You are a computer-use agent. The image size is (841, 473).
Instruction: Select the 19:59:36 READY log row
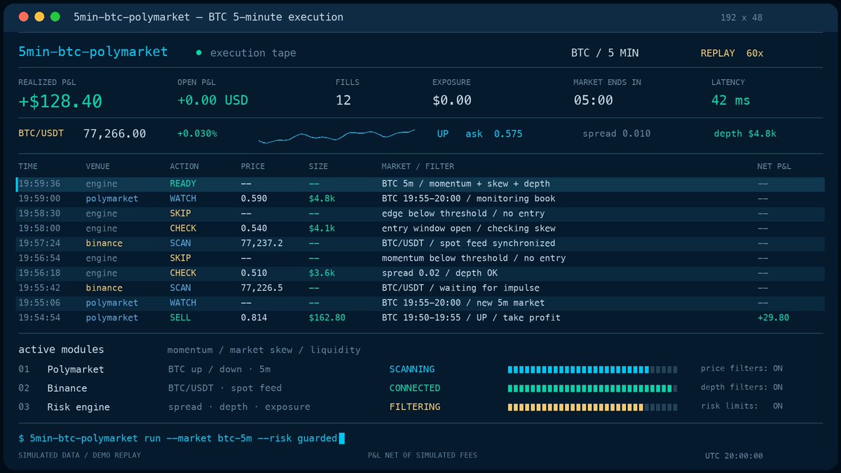[419, 184]
